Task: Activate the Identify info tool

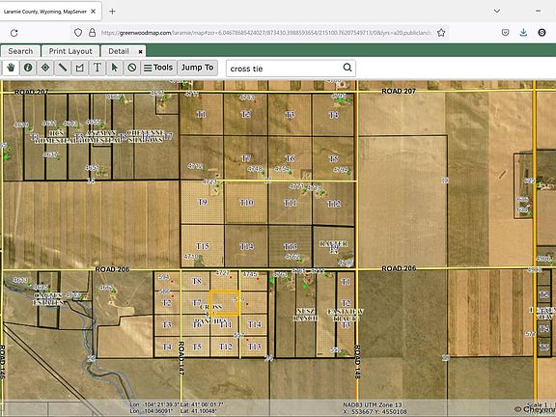Action: [x=28, y=68]
